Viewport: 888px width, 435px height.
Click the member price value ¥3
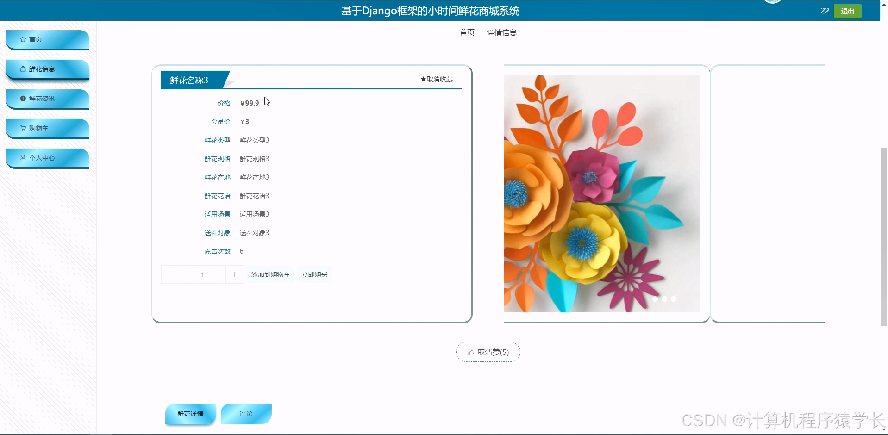coord(245,122)
